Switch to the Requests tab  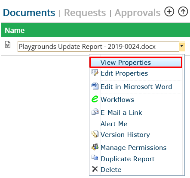pos(85,13)
